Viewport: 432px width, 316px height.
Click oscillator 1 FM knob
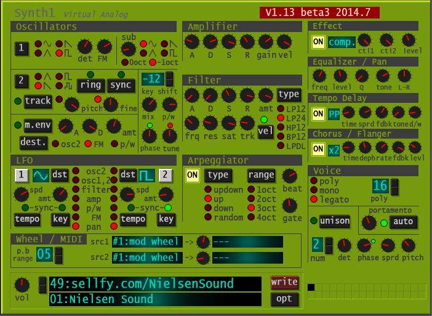pyautogui.click(x=105, y=47)
